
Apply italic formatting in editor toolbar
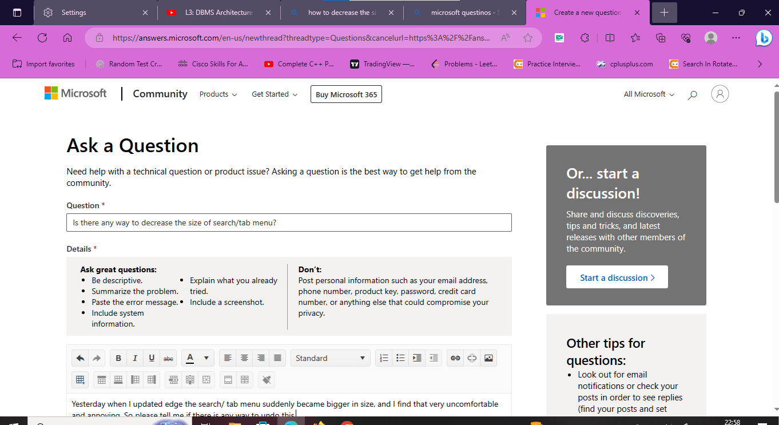135,358
